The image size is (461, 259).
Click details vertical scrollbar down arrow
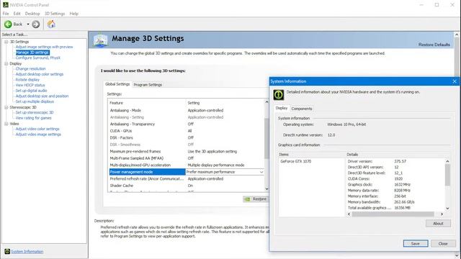coord(447,208)
